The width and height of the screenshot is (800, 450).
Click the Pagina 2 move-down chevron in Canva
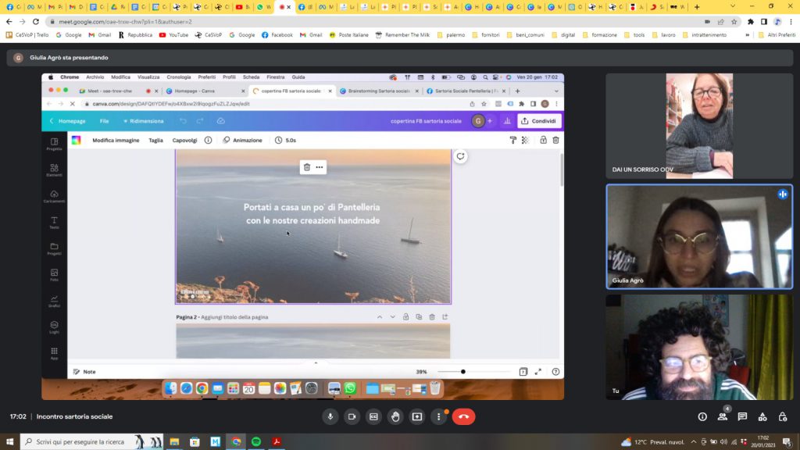click(392, 317)
